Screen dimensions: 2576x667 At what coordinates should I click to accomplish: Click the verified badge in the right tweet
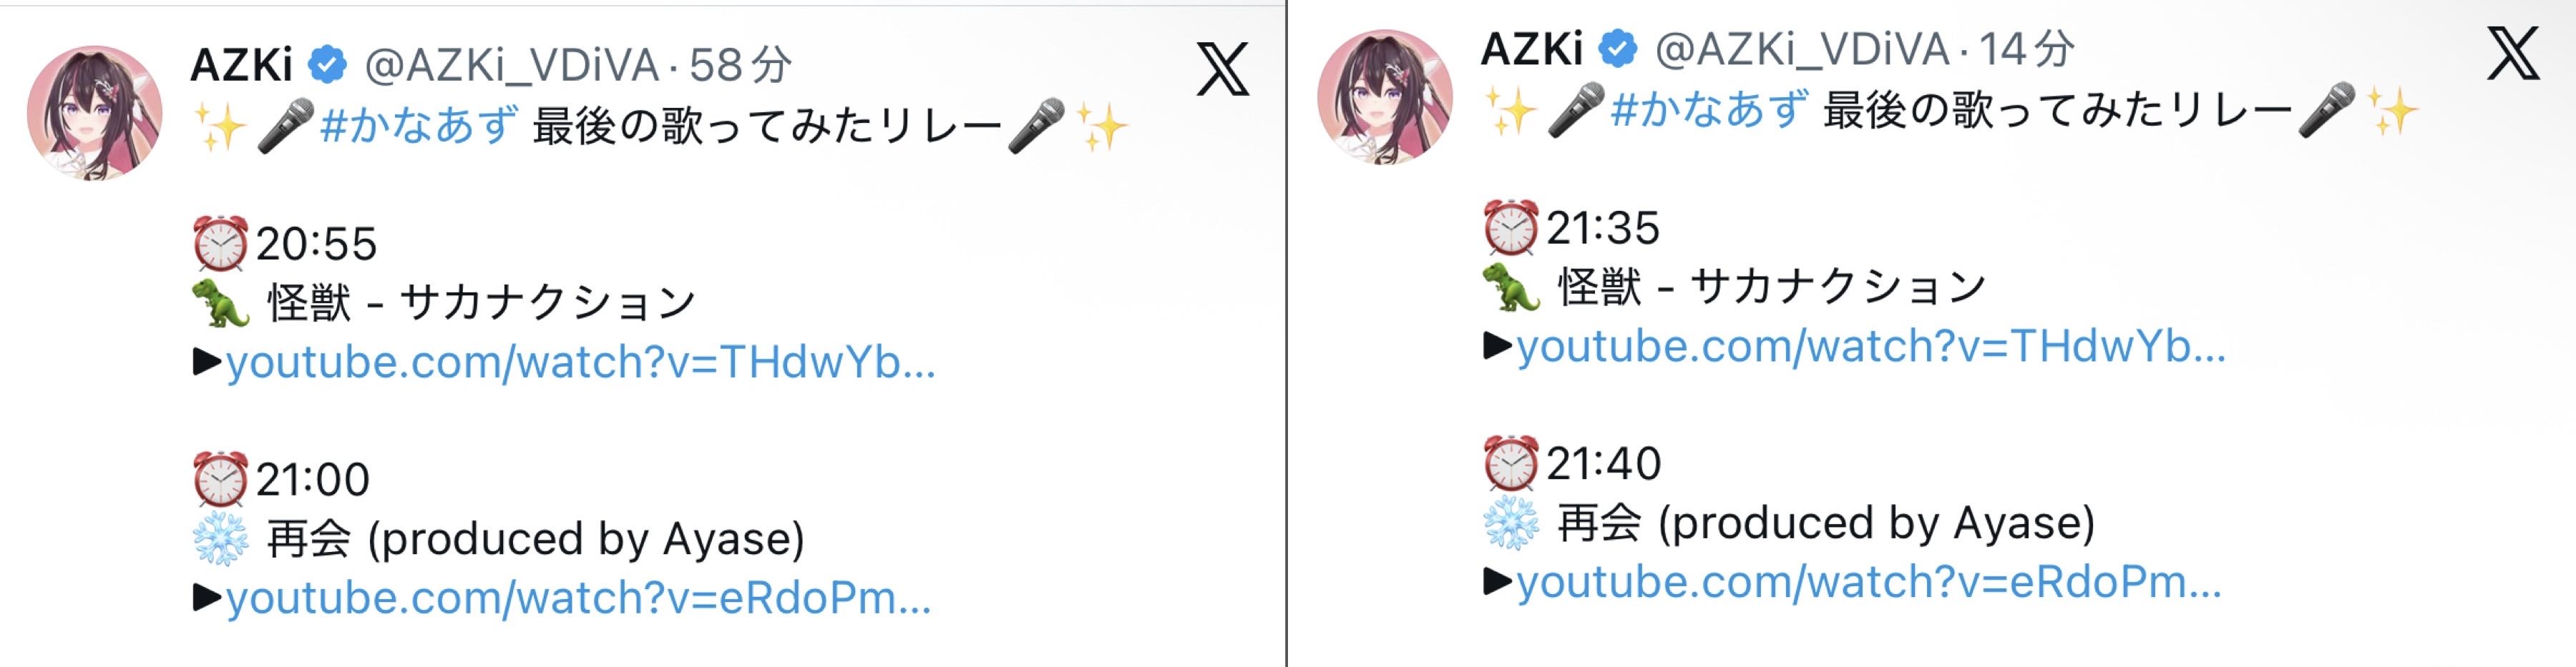tap(1618, 50)
